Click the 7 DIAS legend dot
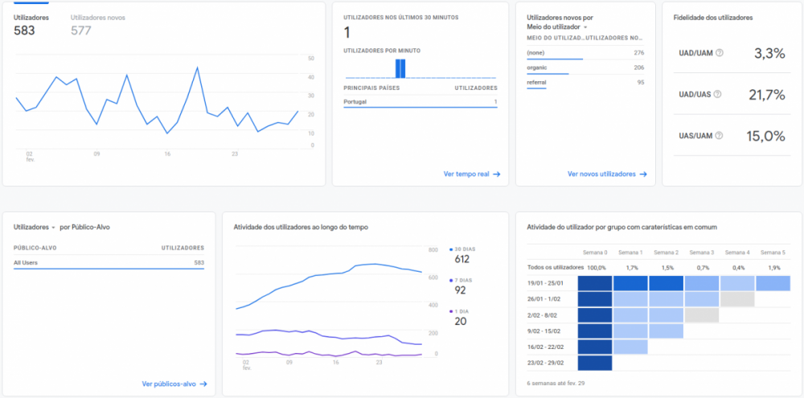Viewport: 804px width, 398px height. [x=452, y=280]
